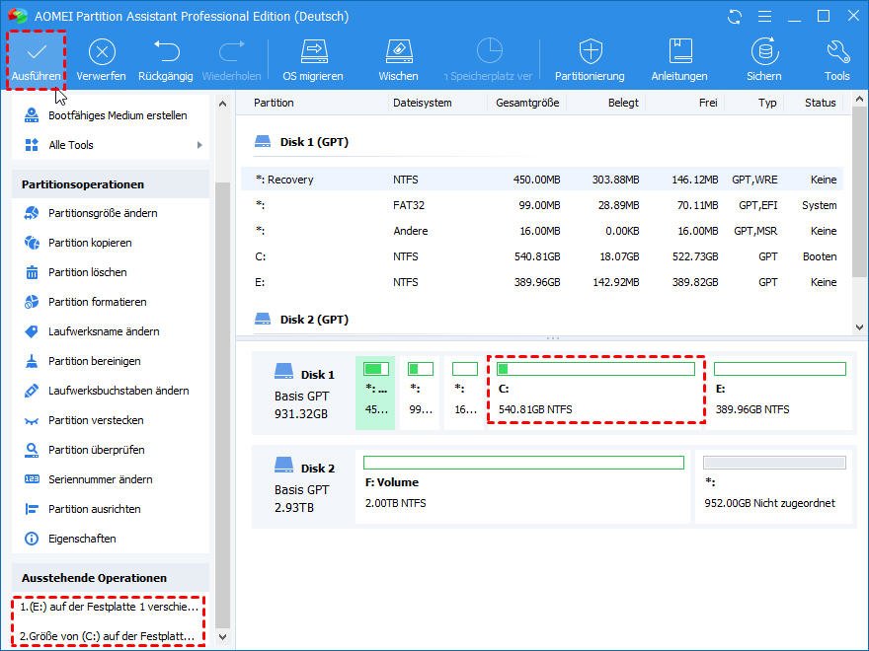869x651 pixels.
Task: Click the Speicherplatz clock icon in toolbar
Action: [490, 51]
